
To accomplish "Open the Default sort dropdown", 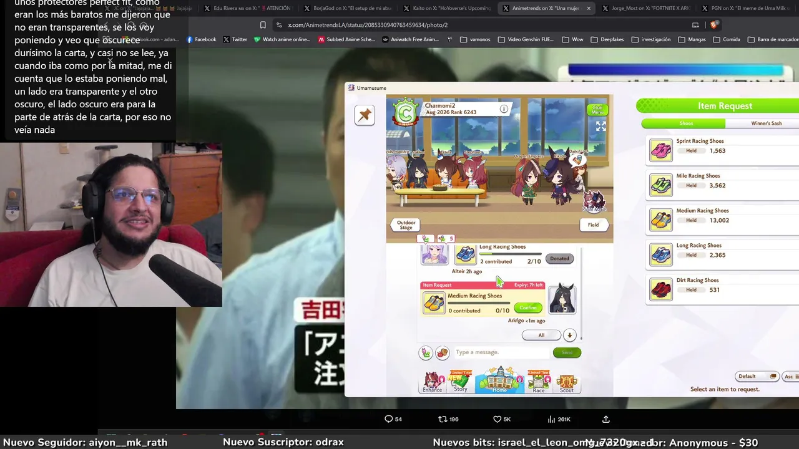I will (757, 377).
